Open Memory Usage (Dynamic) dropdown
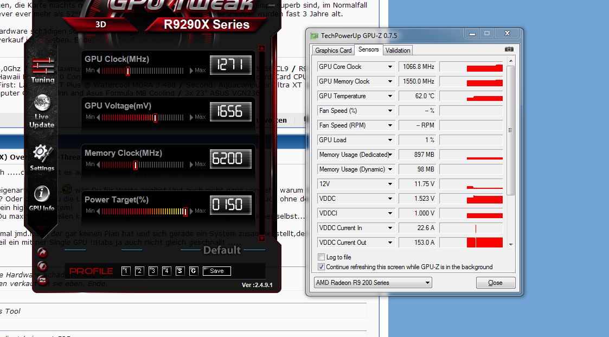 click(390, 169)
